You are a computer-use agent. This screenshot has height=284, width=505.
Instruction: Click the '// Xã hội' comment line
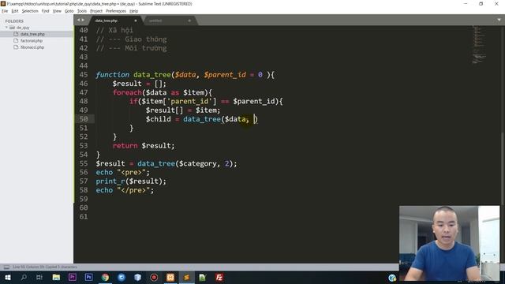click(114, 30)
